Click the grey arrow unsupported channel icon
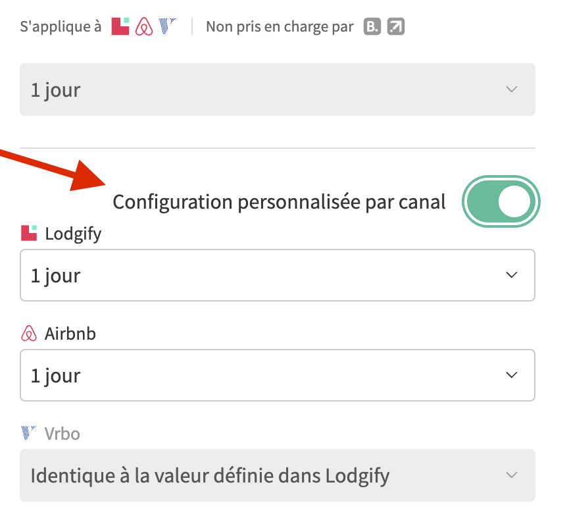567x524 pixels. [396, 27]
